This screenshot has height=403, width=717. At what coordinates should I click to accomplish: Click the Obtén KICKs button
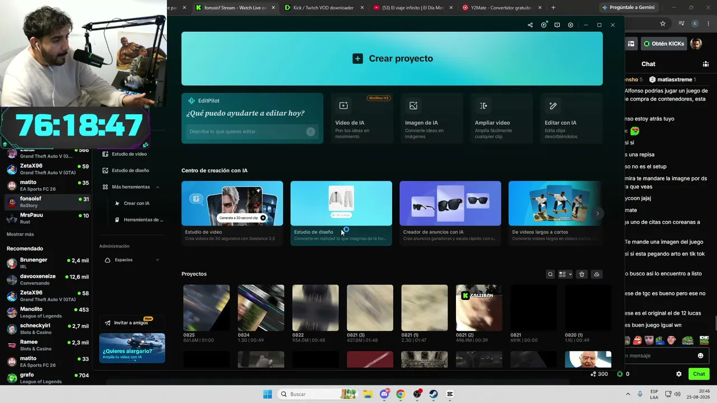click(664, 44)
